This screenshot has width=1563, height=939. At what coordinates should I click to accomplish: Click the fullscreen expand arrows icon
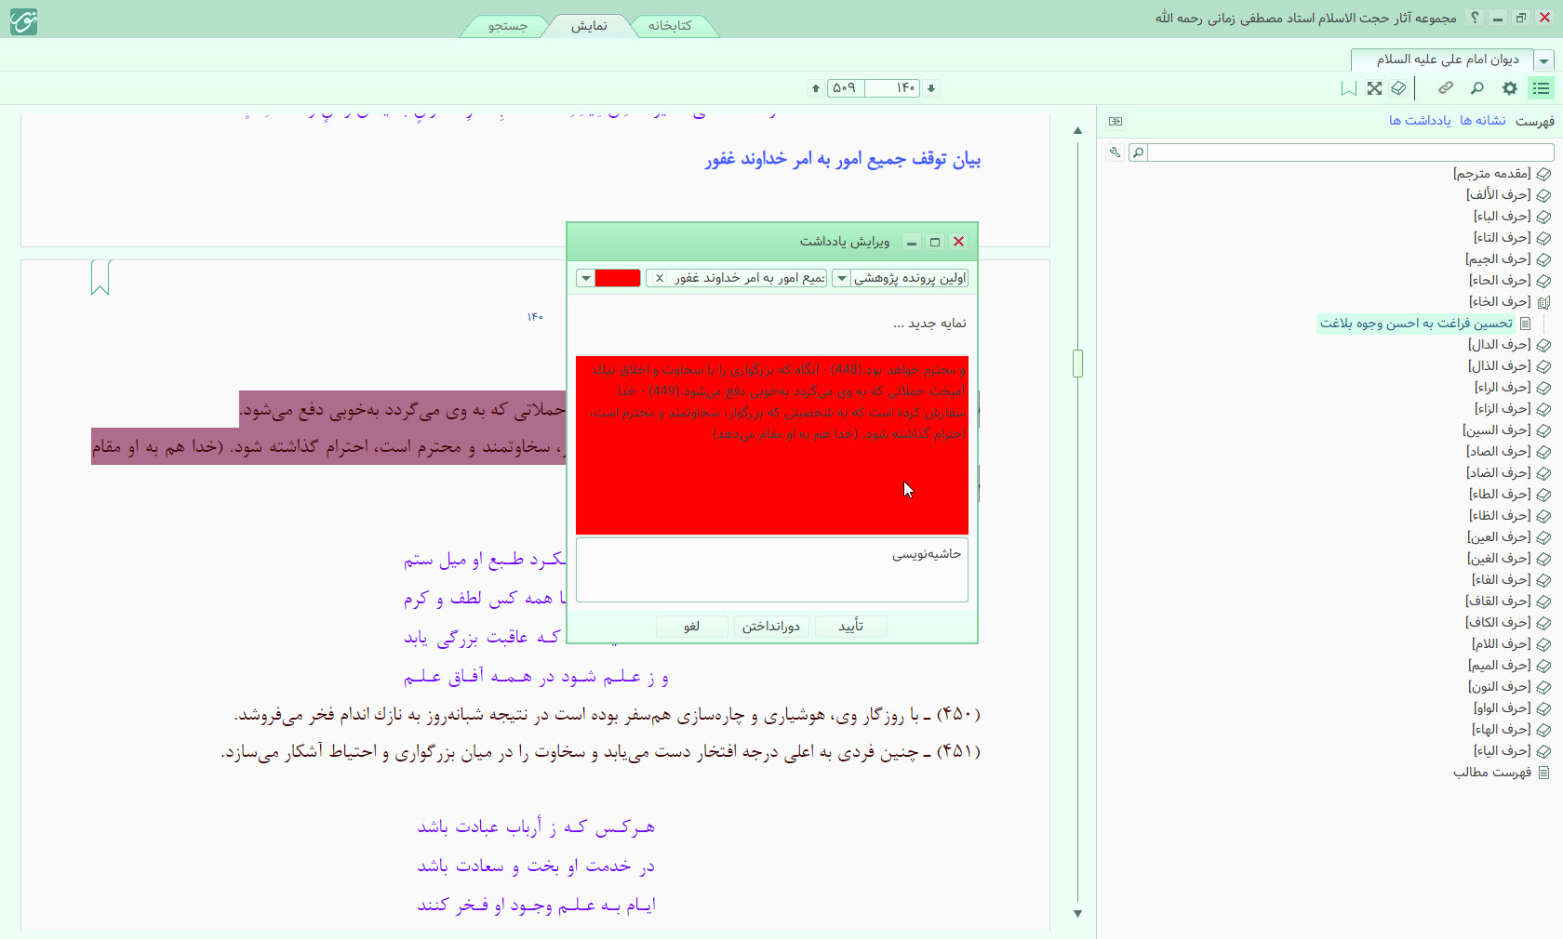[x=1374, y=88]
